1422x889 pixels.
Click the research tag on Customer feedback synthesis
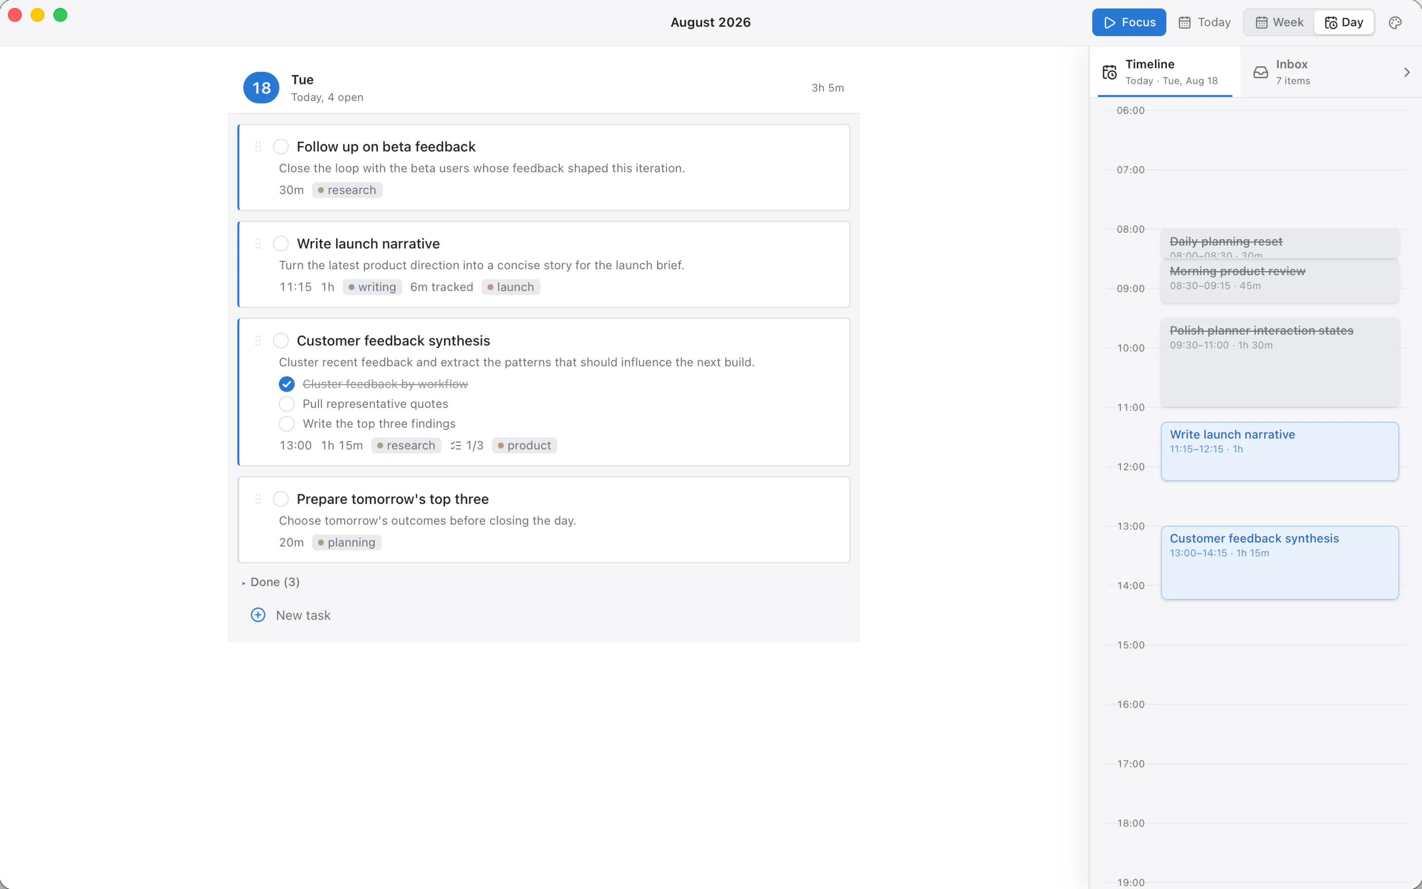(406, 445)
